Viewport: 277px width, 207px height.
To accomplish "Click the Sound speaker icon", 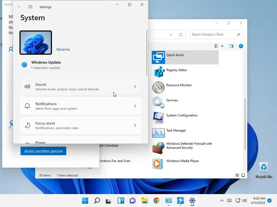I will click(x=27, y=87).
